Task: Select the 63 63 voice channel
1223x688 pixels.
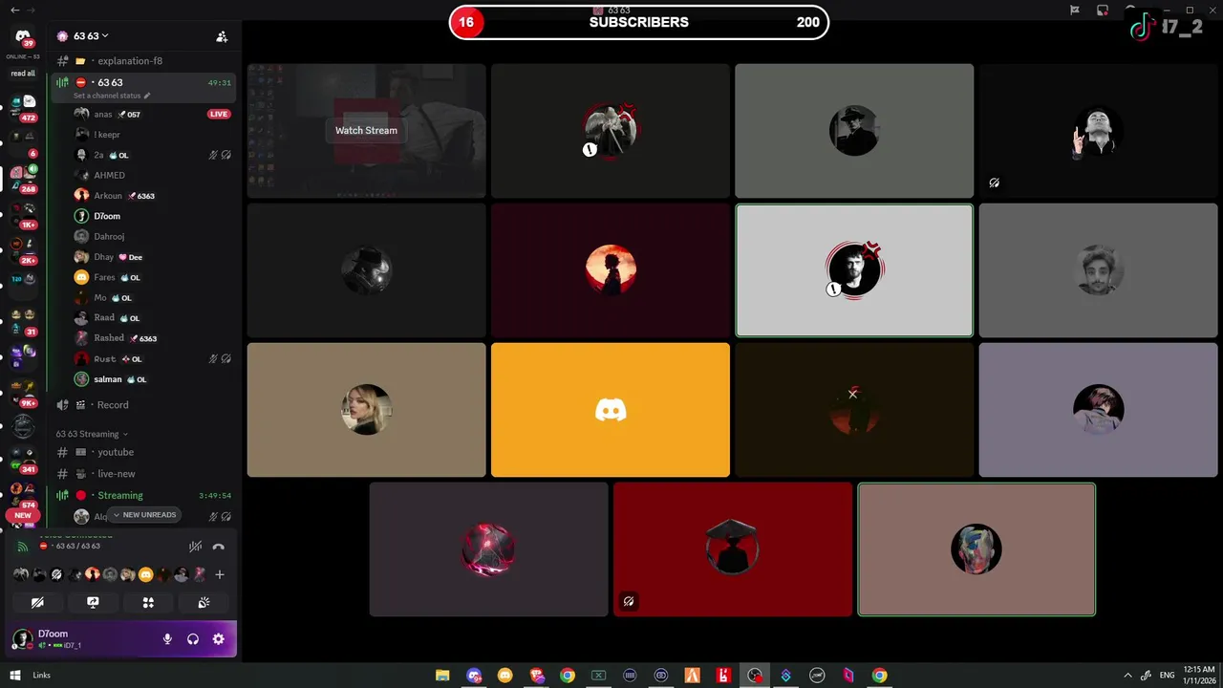Action: tap(143, 87)
